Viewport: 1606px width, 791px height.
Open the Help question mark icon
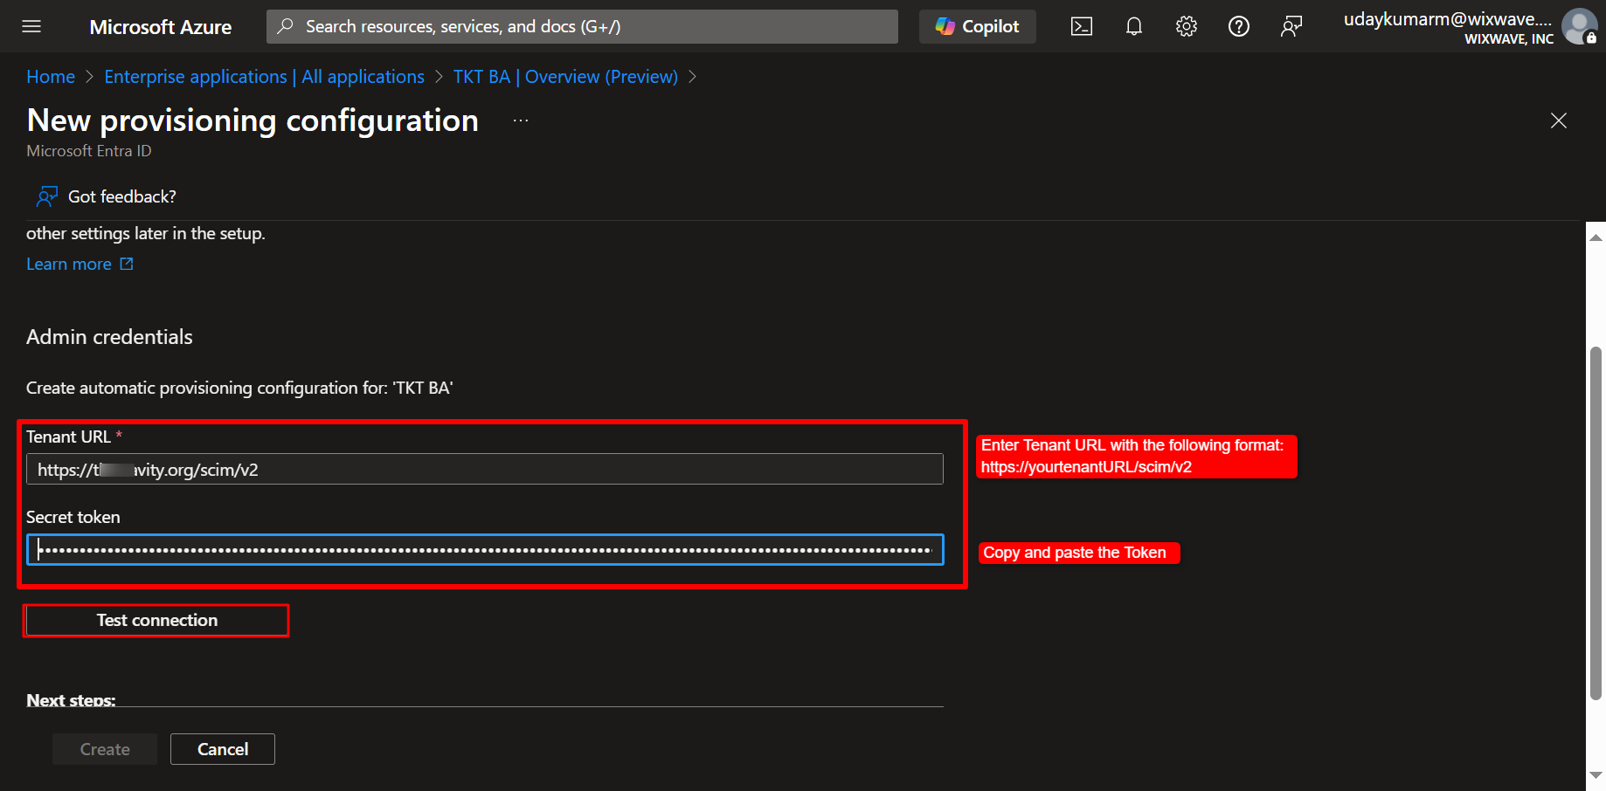(x=1239, y=26)
